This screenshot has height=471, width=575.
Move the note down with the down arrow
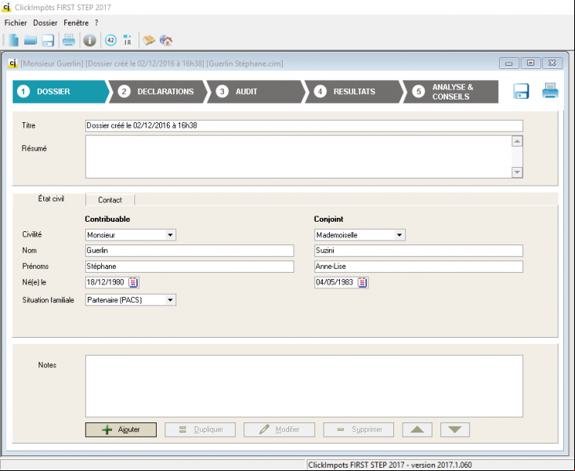(454, 429)
